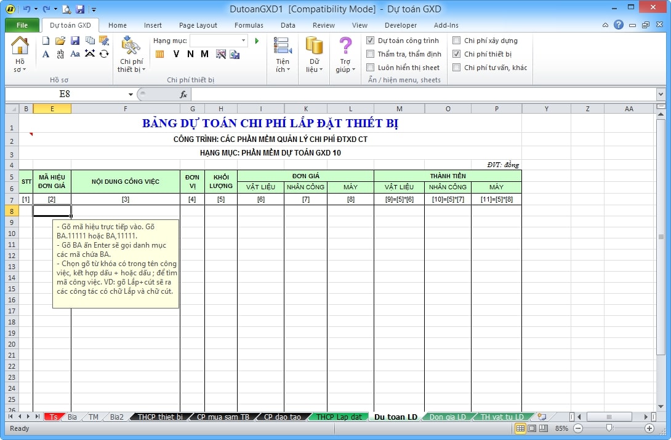
Task: Open the Don gia LD sheet tab
Action: point(448,417)
